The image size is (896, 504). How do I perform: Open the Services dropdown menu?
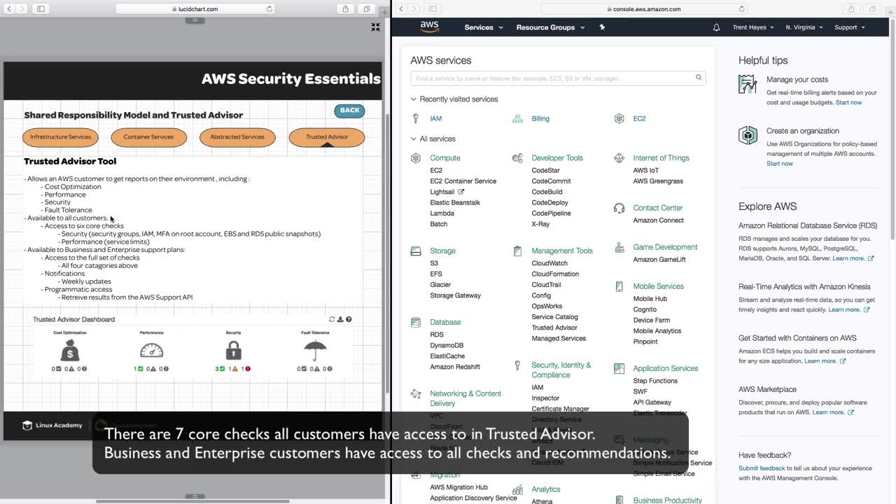(484, 27)
